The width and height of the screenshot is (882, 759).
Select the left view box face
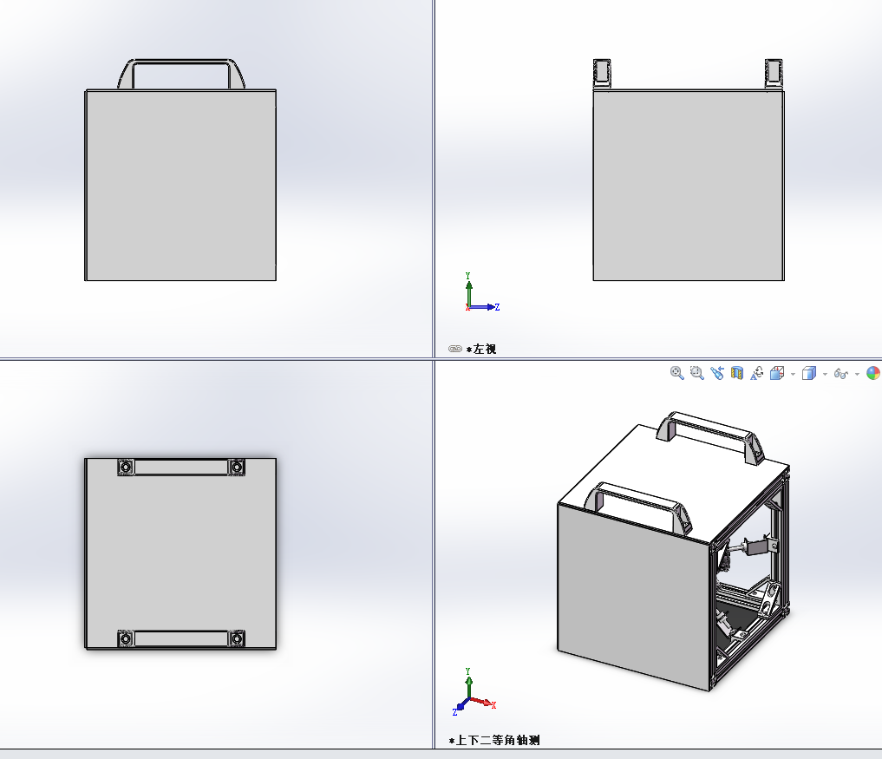coord(689,185)
